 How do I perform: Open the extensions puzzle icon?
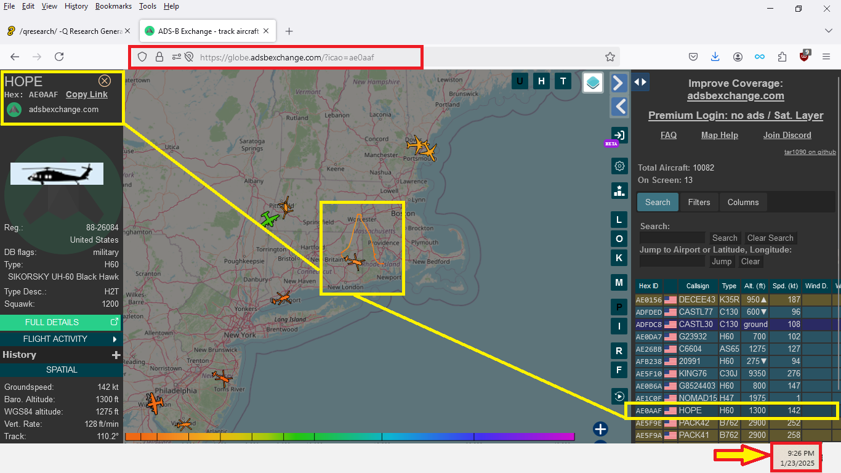pos(782,57)
